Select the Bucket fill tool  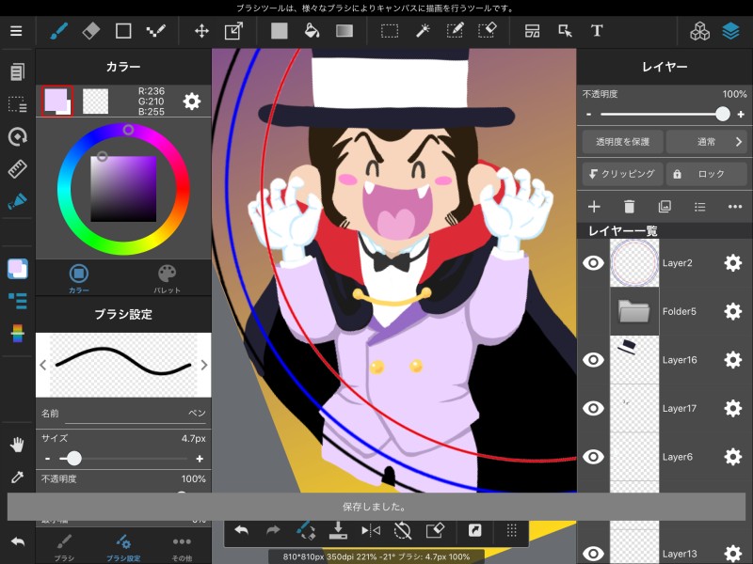pyautogui.click(x=312, y=31)
